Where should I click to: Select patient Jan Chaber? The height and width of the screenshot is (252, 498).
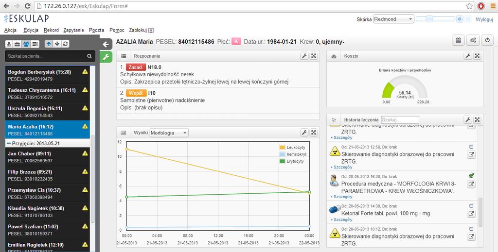[x=48, y=156]
